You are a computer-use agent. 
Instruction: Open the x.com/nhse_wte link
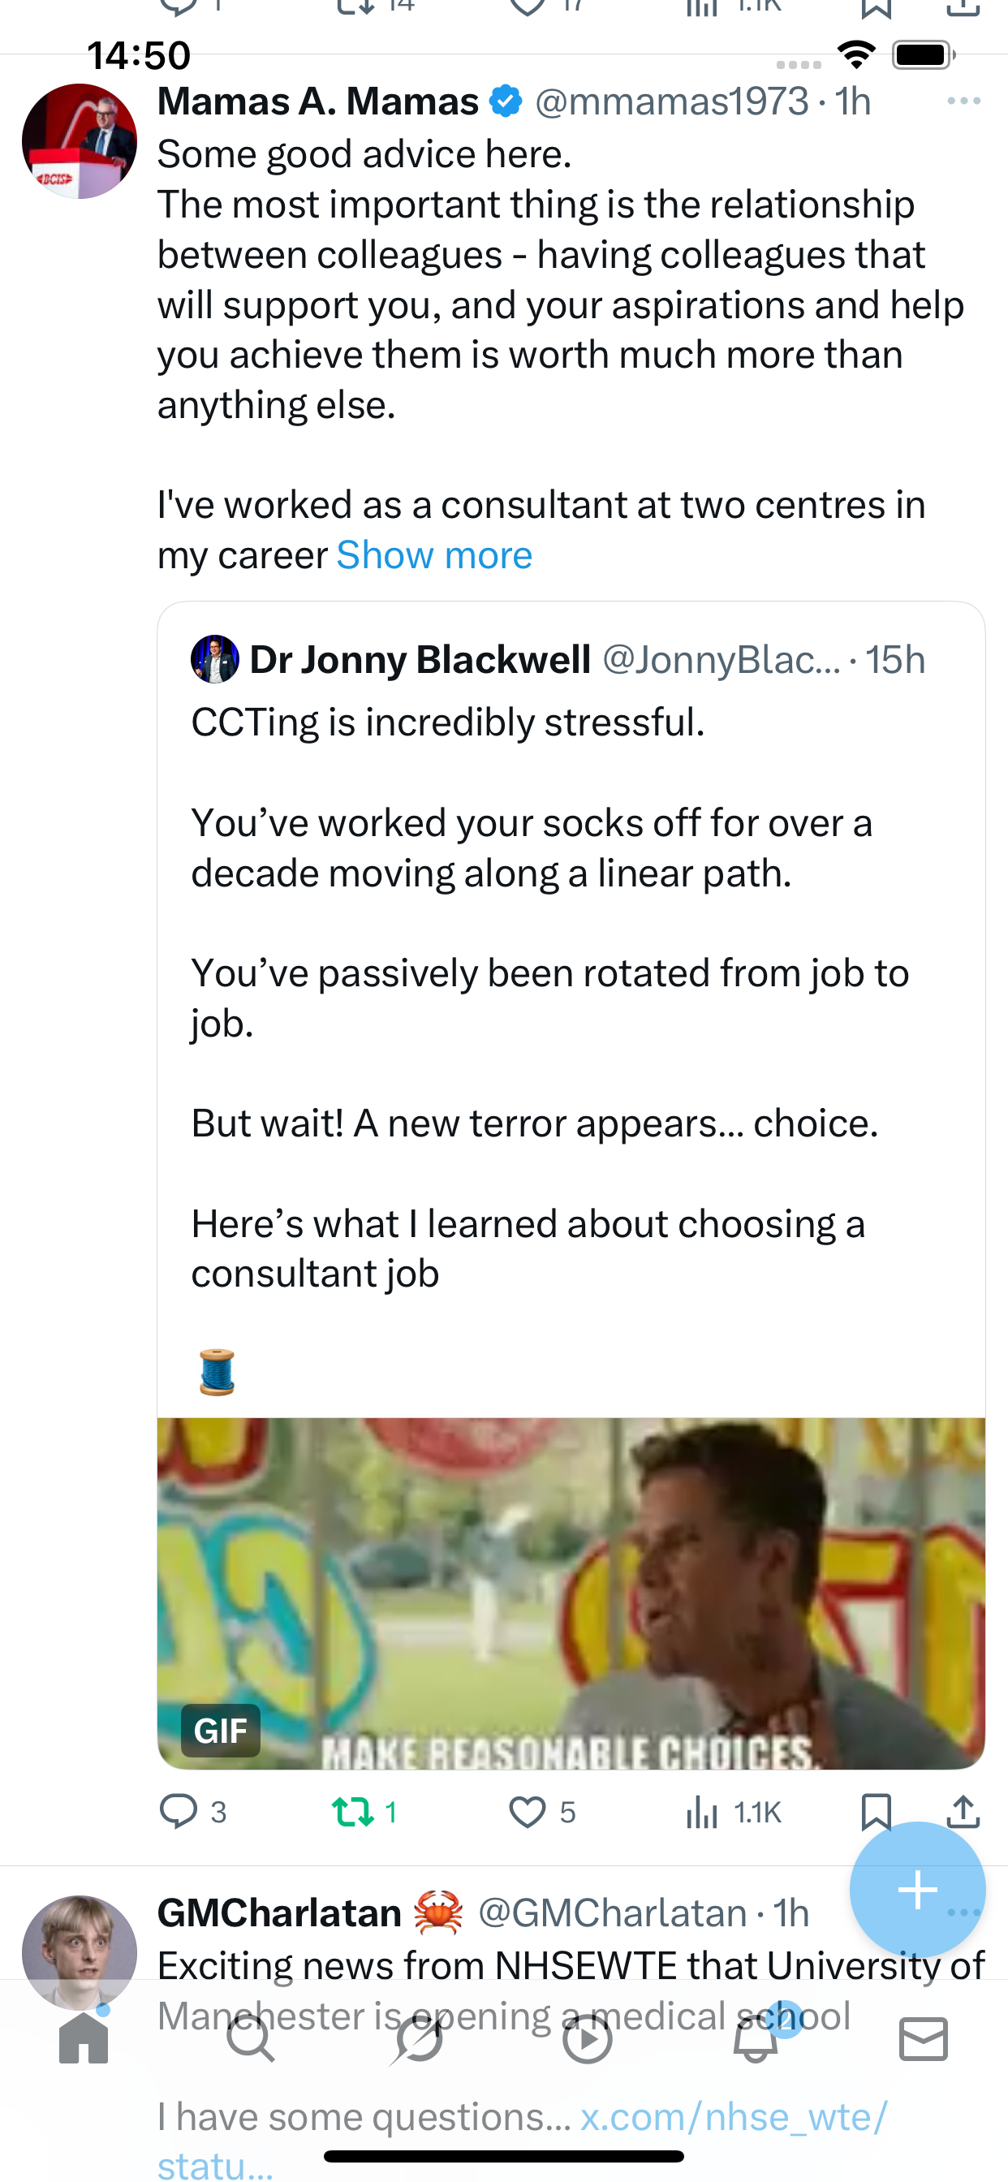(734, 2117)
